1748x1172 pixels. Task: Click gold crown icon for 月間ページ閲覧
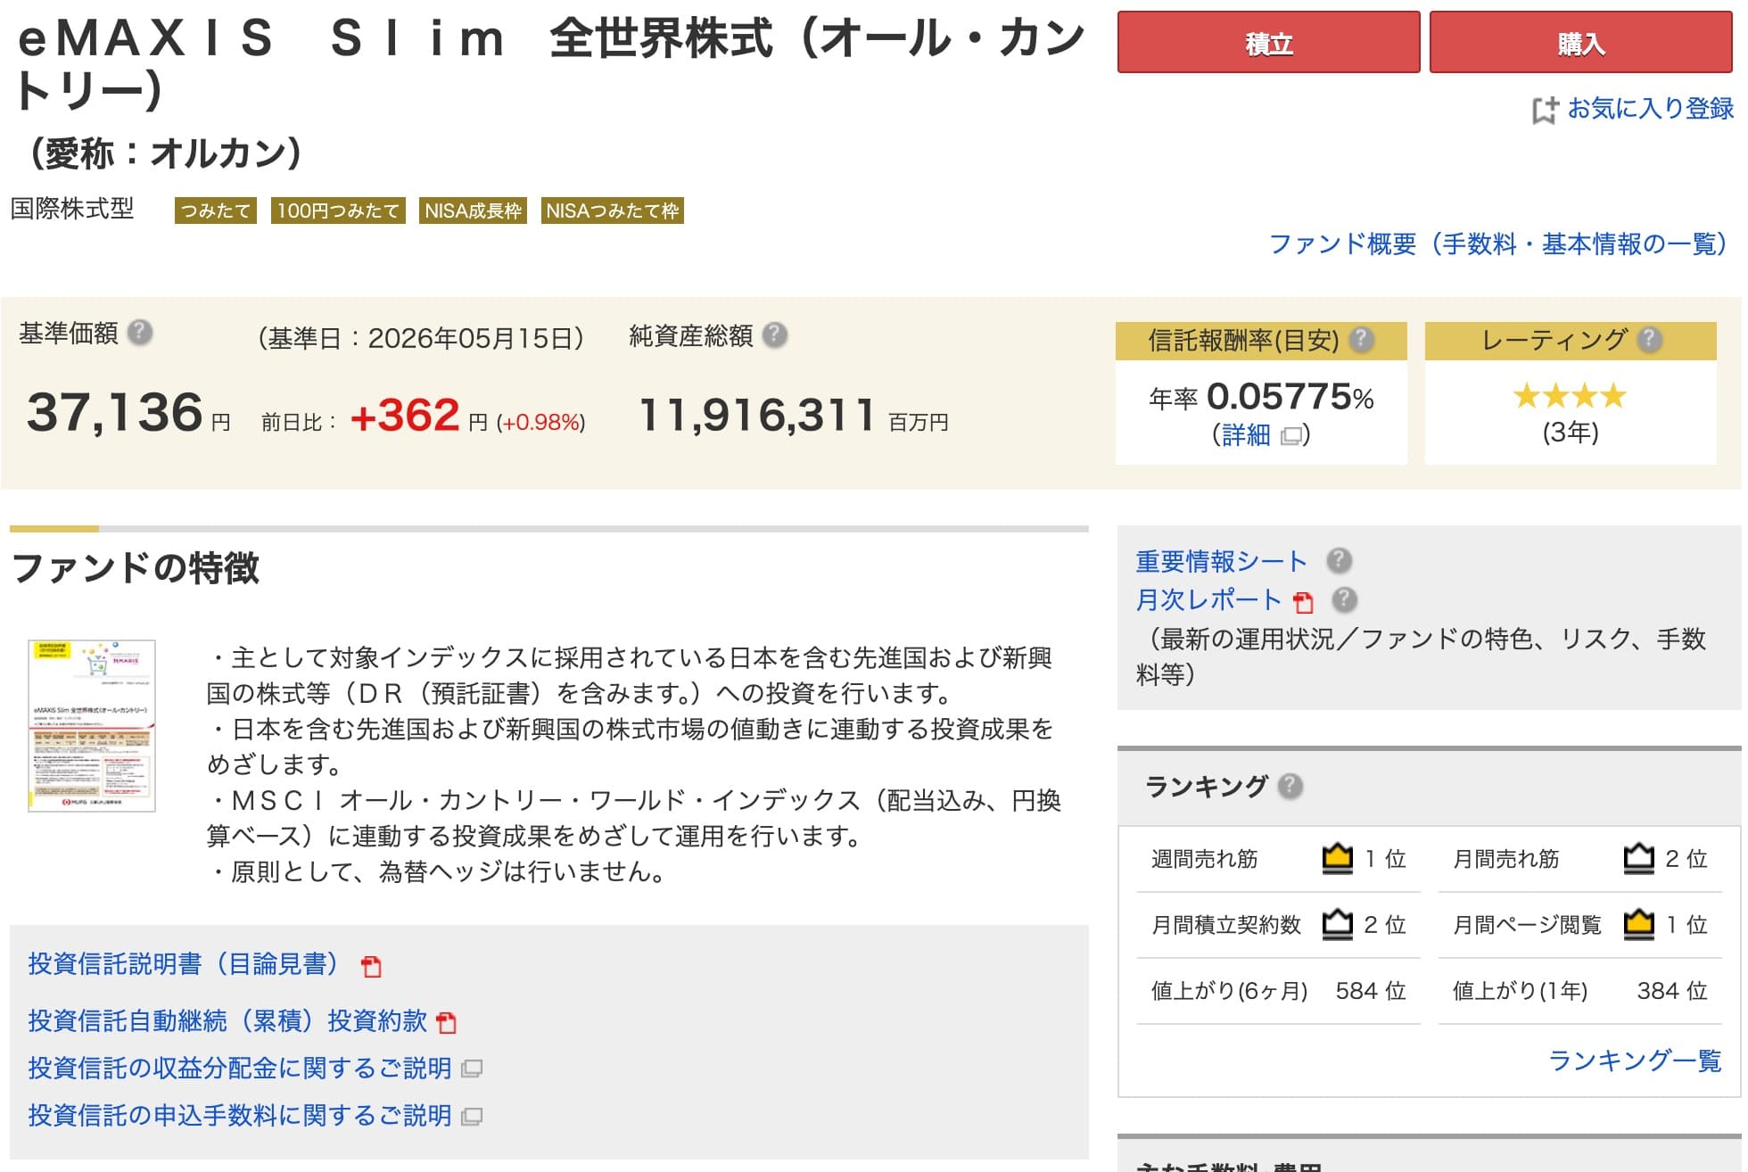(x=1638, y=923)
